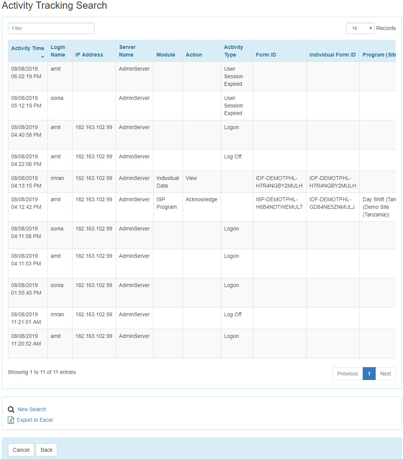Click the Cancel button

point(21,450)
